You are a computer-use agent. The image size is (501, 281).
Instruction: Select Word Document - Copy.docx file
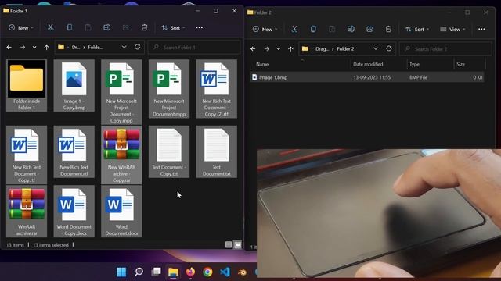coord(74,212)
